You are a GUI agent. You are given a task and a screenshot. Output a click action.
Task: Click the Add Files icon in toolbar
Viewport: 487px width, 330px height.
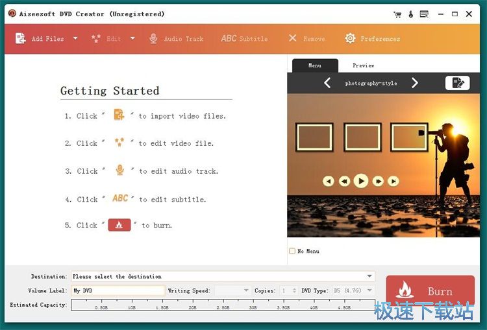click(x=21, y=38)
